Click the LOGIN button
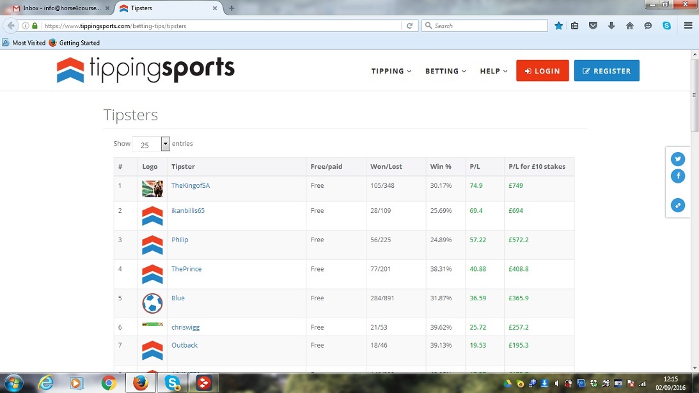 click(542, 71)
